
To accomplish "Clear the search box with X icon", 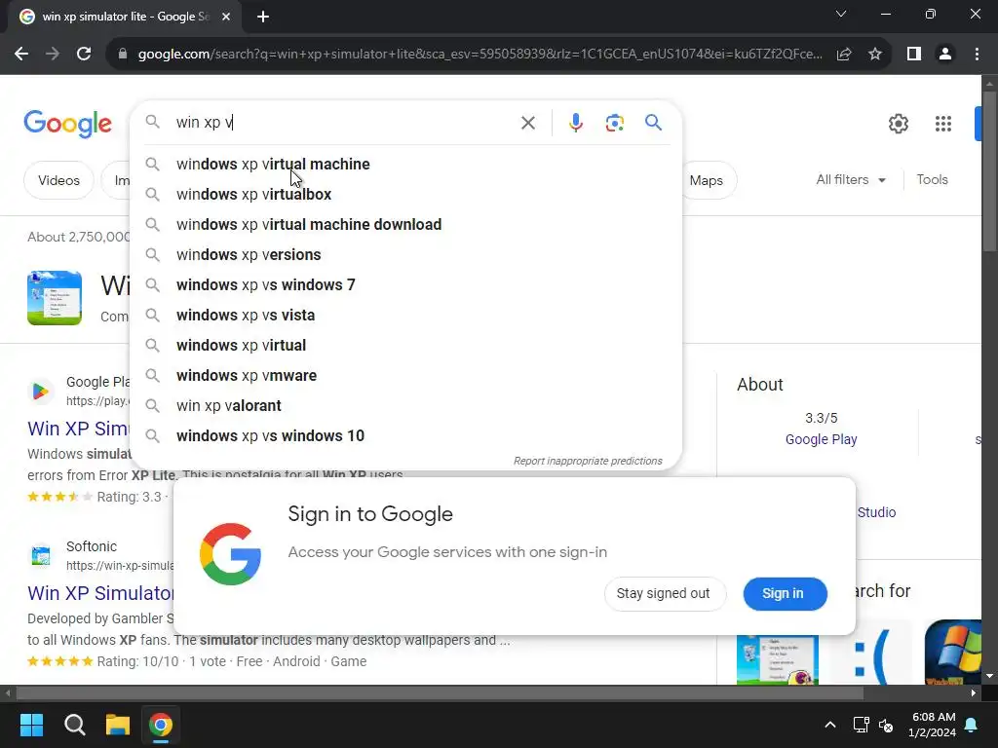I will tap(527, 123).
